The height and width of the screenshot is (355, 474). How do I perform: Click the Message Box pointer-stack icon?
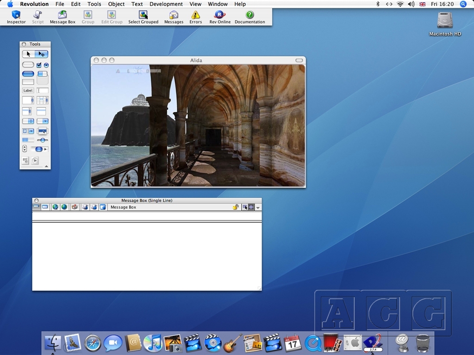(x=245, y=207)
